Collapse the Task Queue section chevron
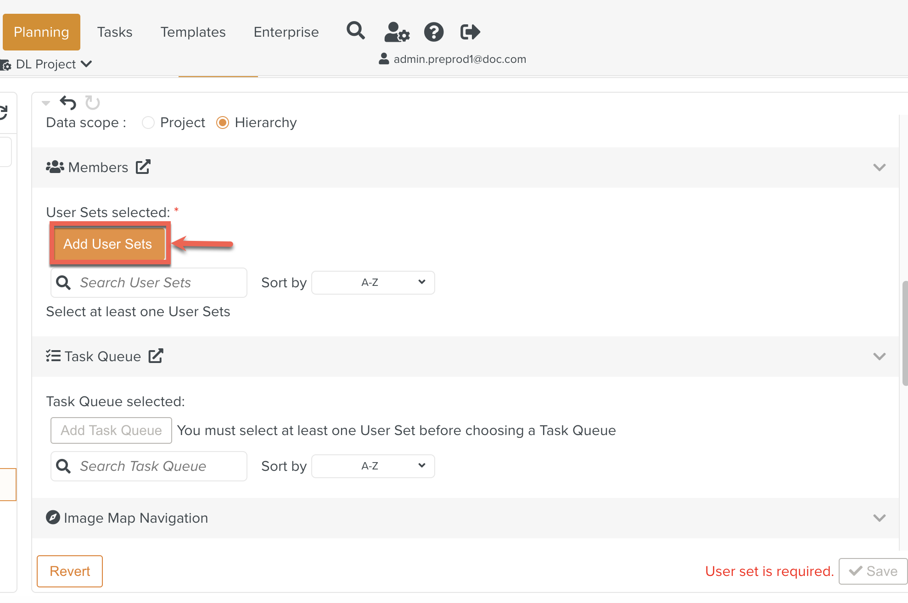 [879, 357]
